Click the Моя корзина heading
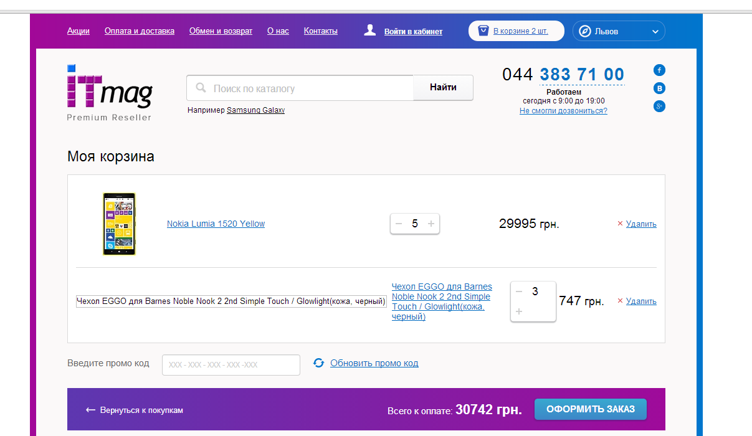The width and height of the screenshot is (752, 436). [x=111, y=156]
